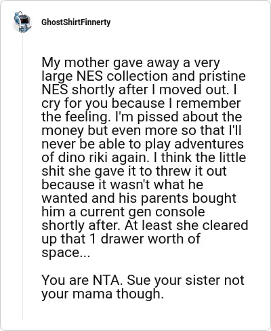The width and height of the screenshot is (271, 331).
Task: Open GhostShirtFinnerty's robot avatar
Action: click(x=22, y=22)
